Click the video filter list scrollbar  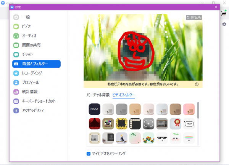(x=198, y=110)
